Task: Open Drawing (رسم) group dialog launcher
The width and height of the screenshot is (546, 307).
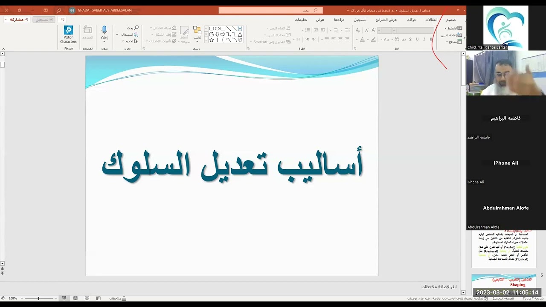Action: (144, 49)
